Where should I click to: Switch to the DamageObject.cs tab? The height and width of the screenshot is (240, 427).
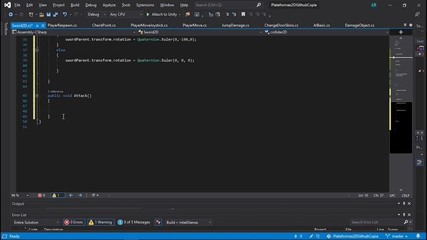coord(360,25)
